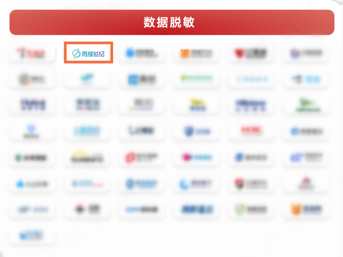Viewport: 343px width, 257px height.
Task: Open the yellow arc SUNINFO-style logo
Action: click(87, 157)
